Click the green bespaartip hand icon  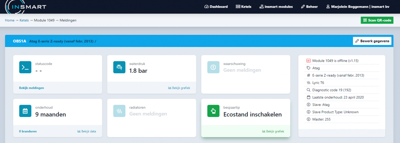213,111
